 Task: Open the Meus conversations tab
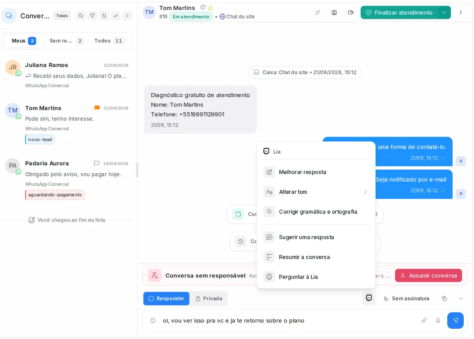pos(24,41)
